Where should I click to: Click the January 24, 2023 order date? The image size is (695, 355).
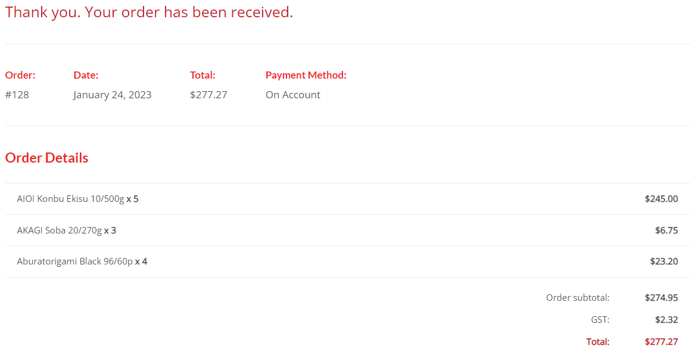click(x=113, y=95)
